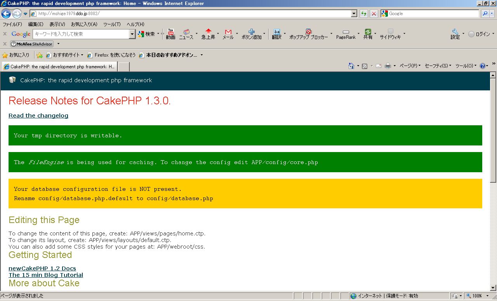Screen dimensions: 497x301
Task: Click the Google search box at top right
Action: click(430, 14)
